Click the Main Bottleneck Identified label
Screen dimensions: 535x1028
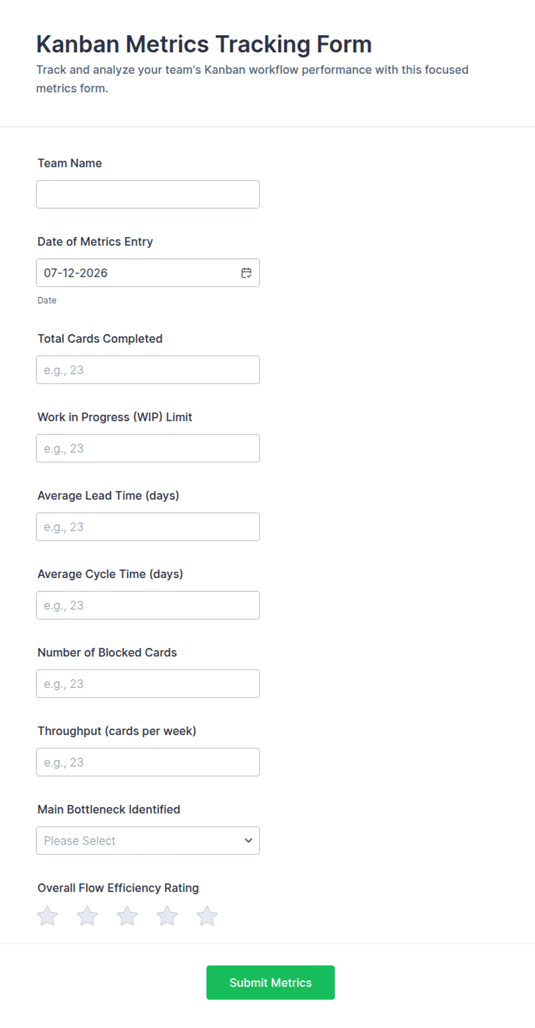pos(109,809)
